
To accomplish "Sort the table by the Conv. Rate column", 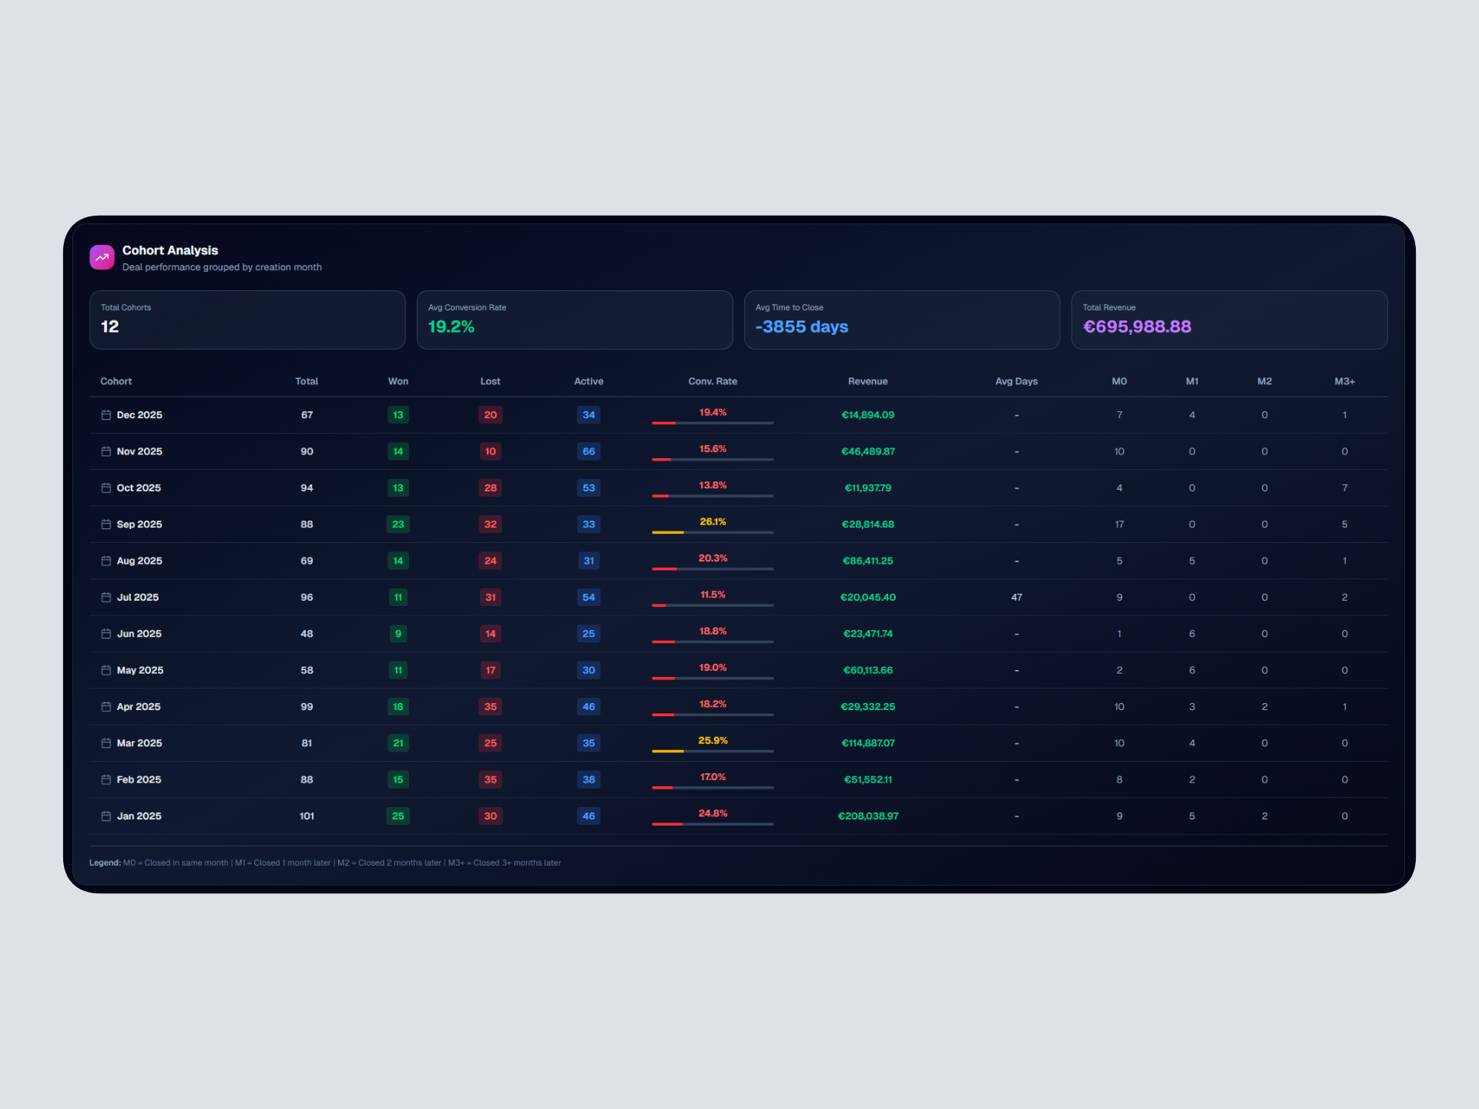I will click(713, 380).
